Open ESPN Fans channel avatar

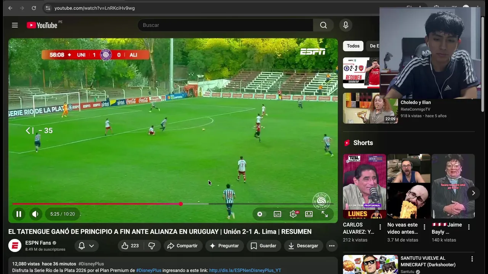(x=15, y=246)
